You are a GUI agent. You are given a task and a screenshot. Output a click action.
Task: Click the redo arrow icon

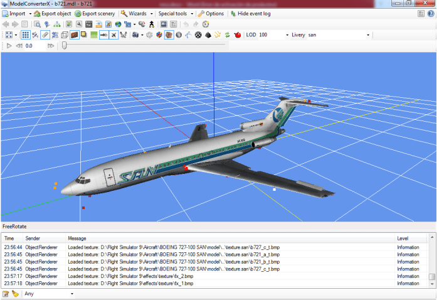[196, 24]
